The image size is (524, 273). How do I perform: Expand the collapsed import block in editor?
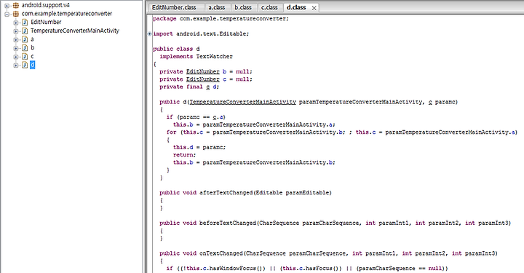point(150,33)
